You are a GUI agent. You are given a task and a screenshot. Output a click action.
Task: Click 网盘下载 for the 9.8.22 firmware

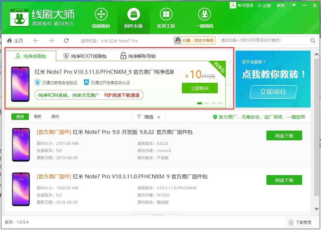click(x=284, y=135)
